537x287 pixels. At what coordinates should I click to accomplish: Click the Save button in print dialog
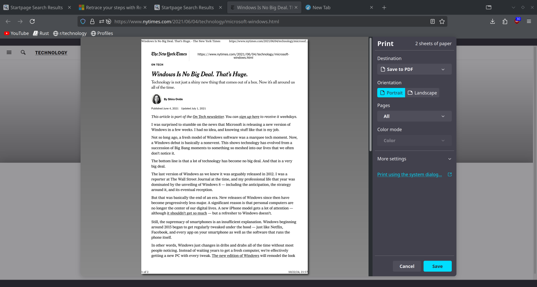tap(437, 266)
